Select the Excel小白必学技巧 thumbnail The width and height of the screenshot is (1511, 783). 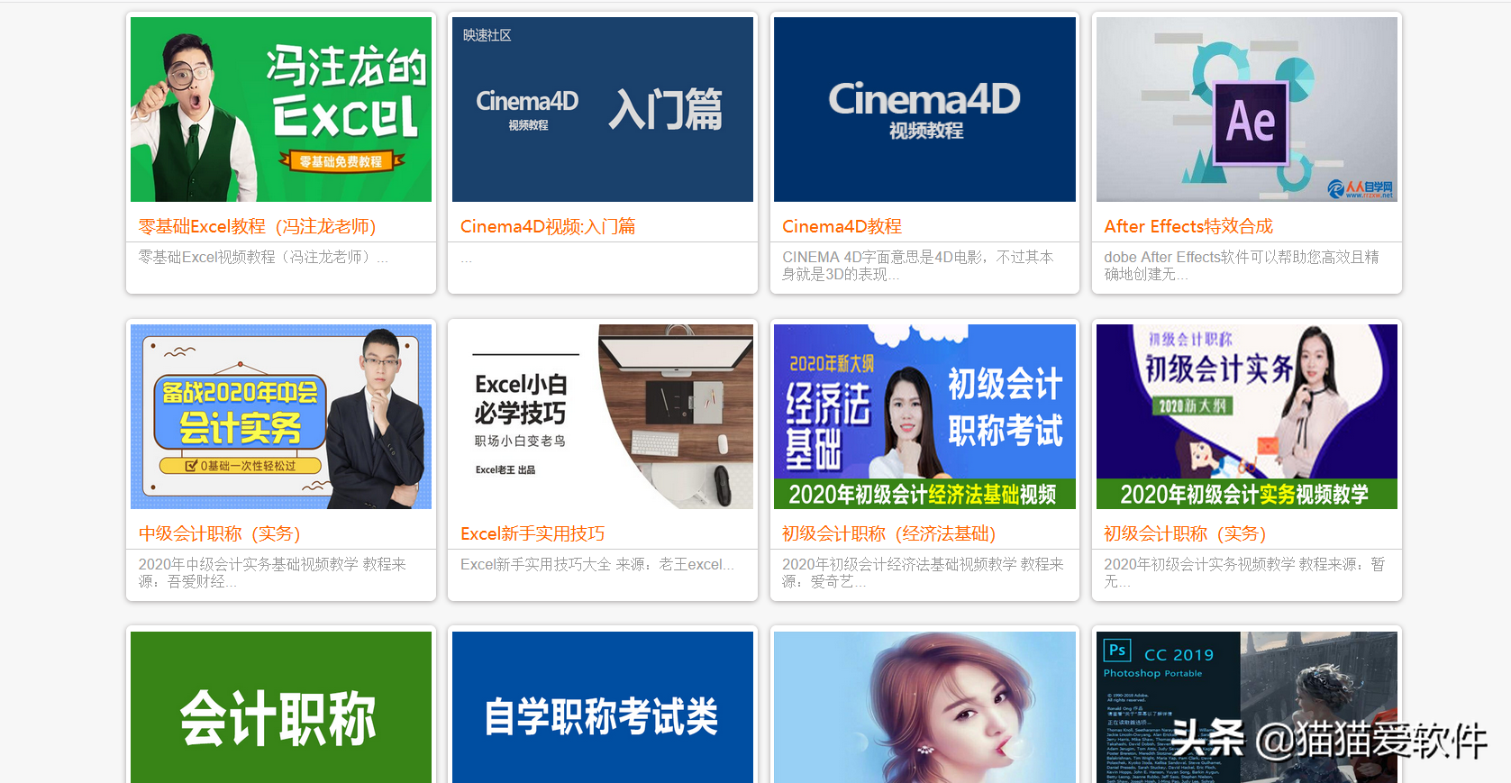coord(603,416)
